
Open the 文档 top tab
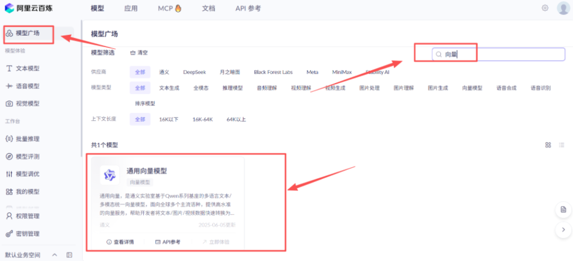(x=209, y=8)
